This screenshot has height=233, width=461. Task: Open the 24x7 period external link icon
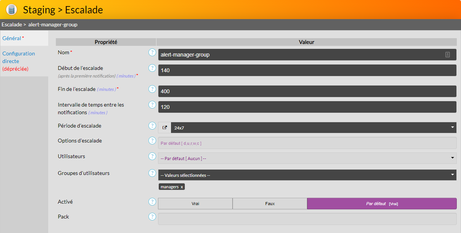[x=165, y=128]
